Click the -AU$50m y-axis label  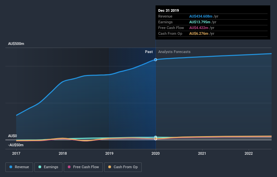click(16, 145)
